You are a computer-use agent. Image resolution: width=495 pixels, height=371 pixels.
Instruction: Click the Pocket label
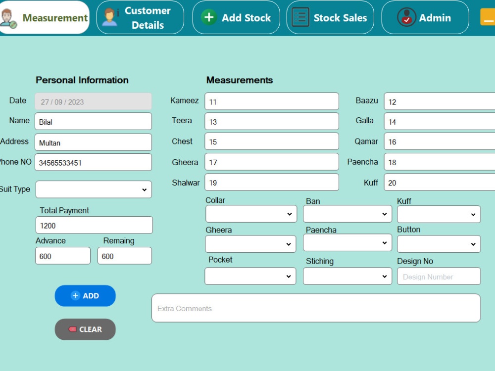coord(220,260)
